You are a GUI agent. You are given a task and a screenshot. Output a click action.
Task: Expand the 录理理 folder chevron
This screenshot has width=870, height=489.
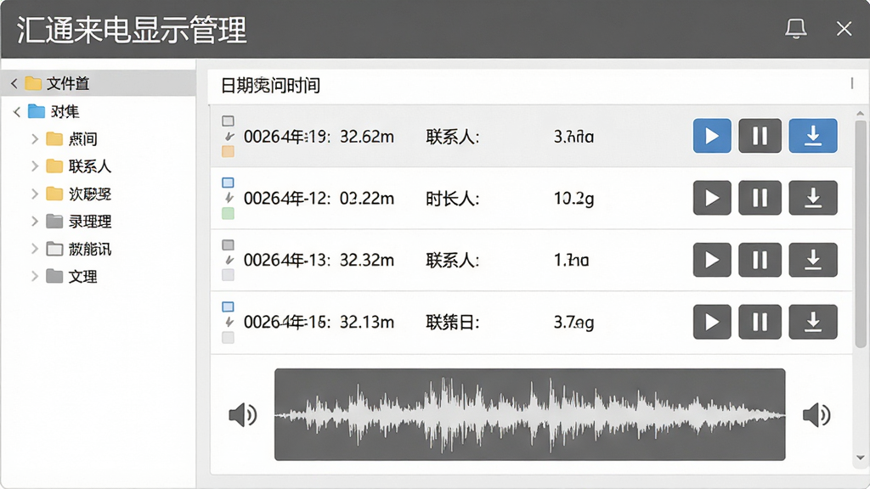tap(34, 222)
